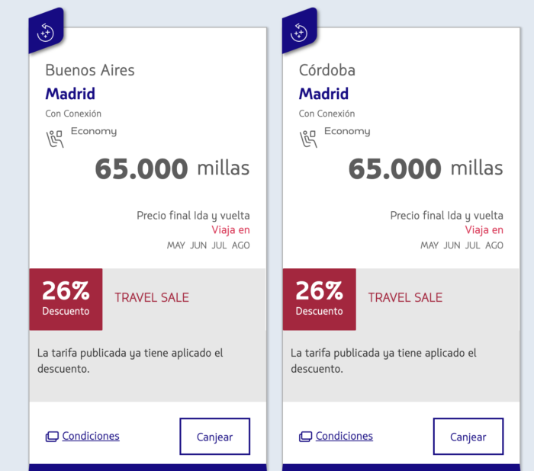This screenshot has height=471, width=534.
Task: Open Condiciones link for Buenos Aires offer
Action: 91,436
